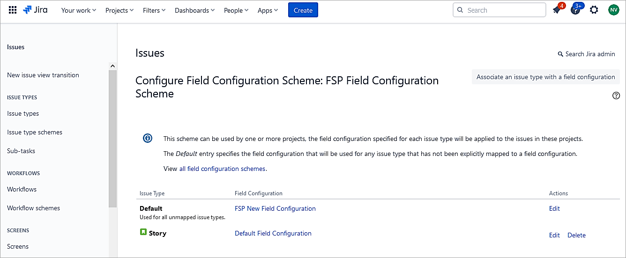The width and height of the screenshot is (626, 258).
Task: Open FSP New Field Configuration link
Action: (275, 208)
